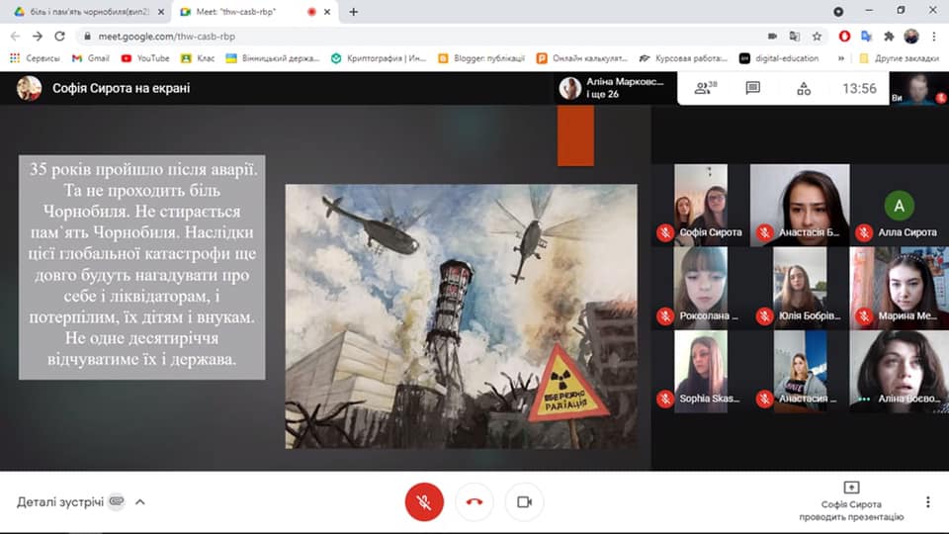Bookmark this page with star icon
The image size is (949, 534).
(x=817, y=37)
